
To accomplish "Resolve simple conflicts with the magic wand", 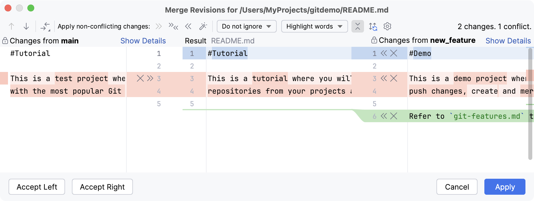I will 203,26.
